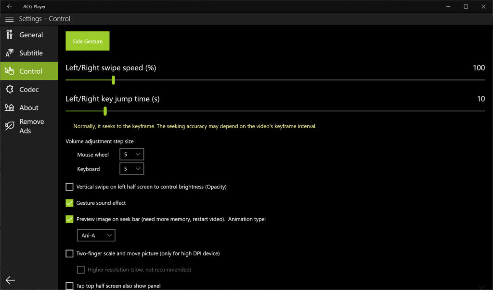The width and height of the screenshot is (493, 290).
Task: Open the hamburger menu
Action: 10,19
